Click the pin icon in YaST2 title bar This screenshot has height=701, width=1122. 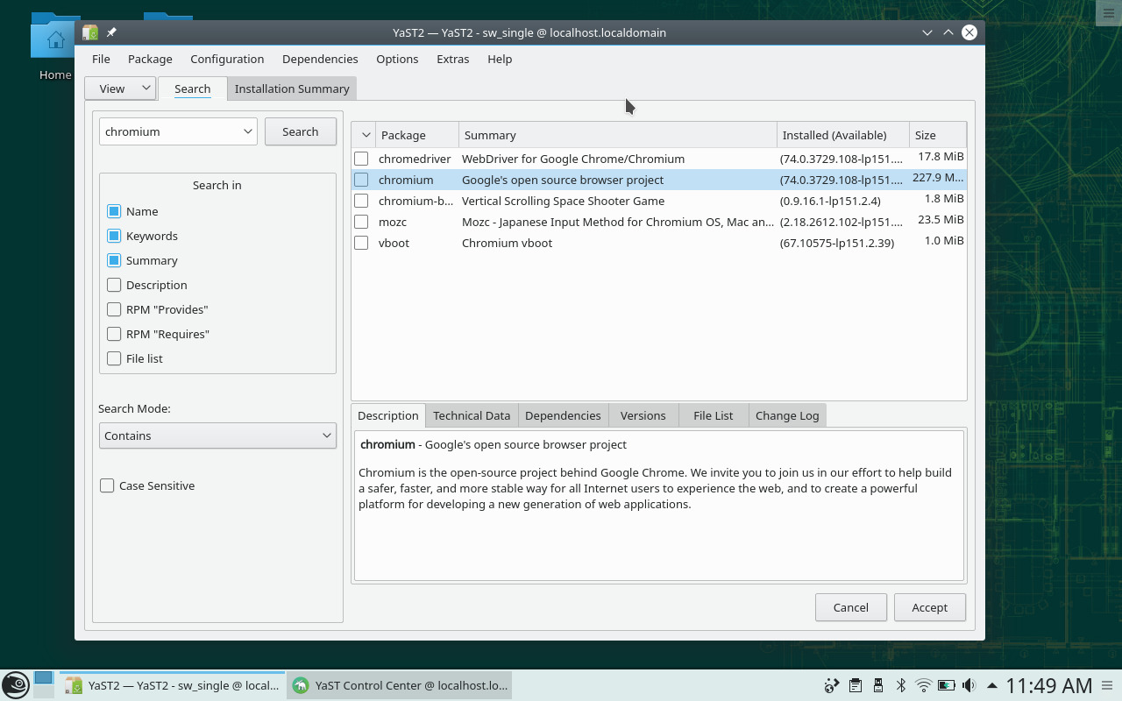coord(111,32)
